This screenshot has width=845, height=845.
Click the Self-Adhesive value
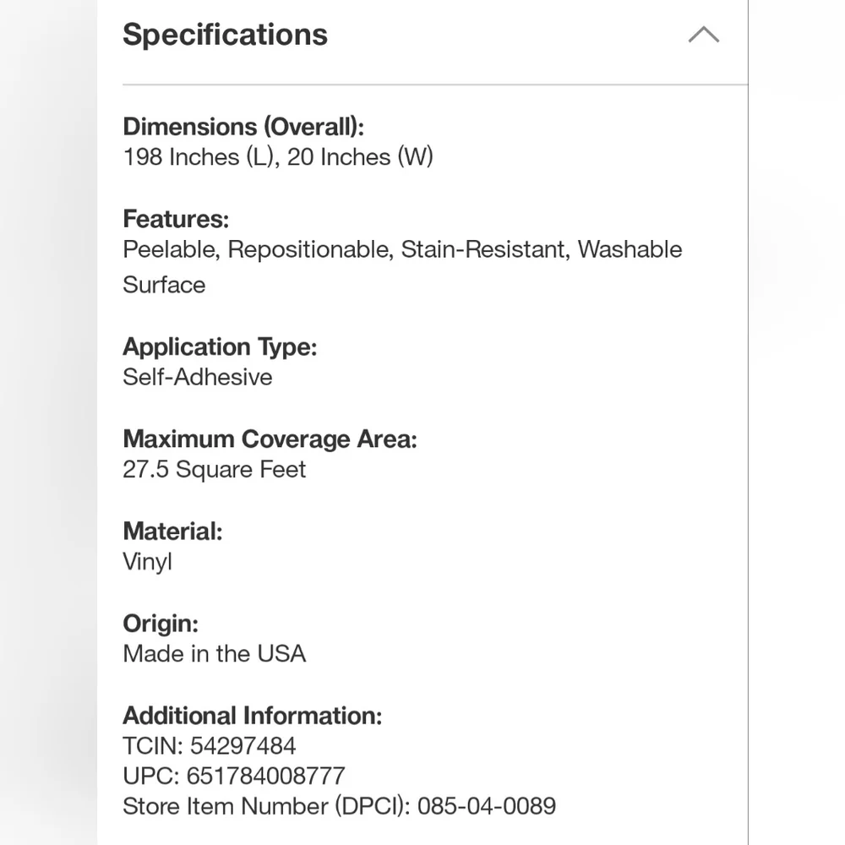point(197,377)
